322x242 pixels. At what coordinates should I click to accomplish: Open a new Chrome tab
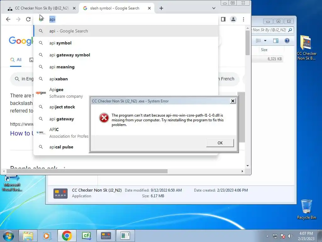pyautogui.click(x=161, y=8)
